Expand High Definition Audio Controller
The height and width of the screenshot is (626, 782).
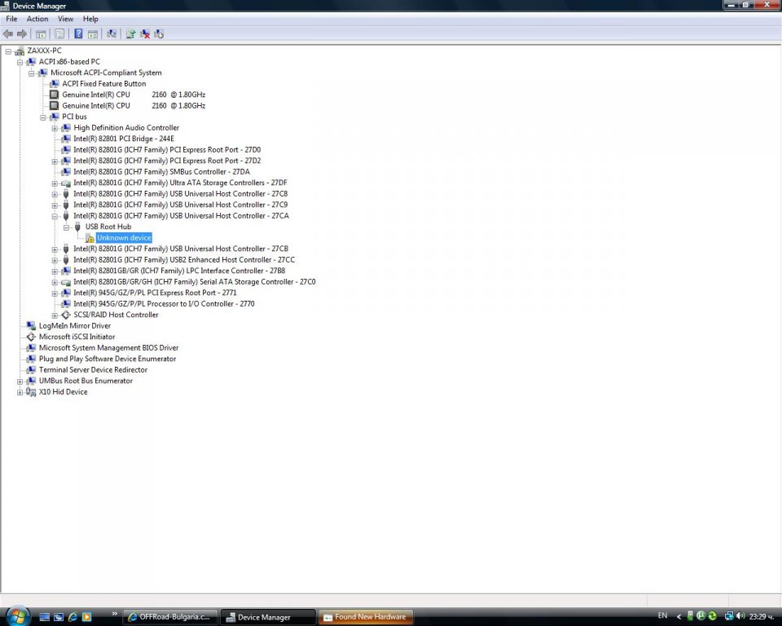tap(55, 128)
